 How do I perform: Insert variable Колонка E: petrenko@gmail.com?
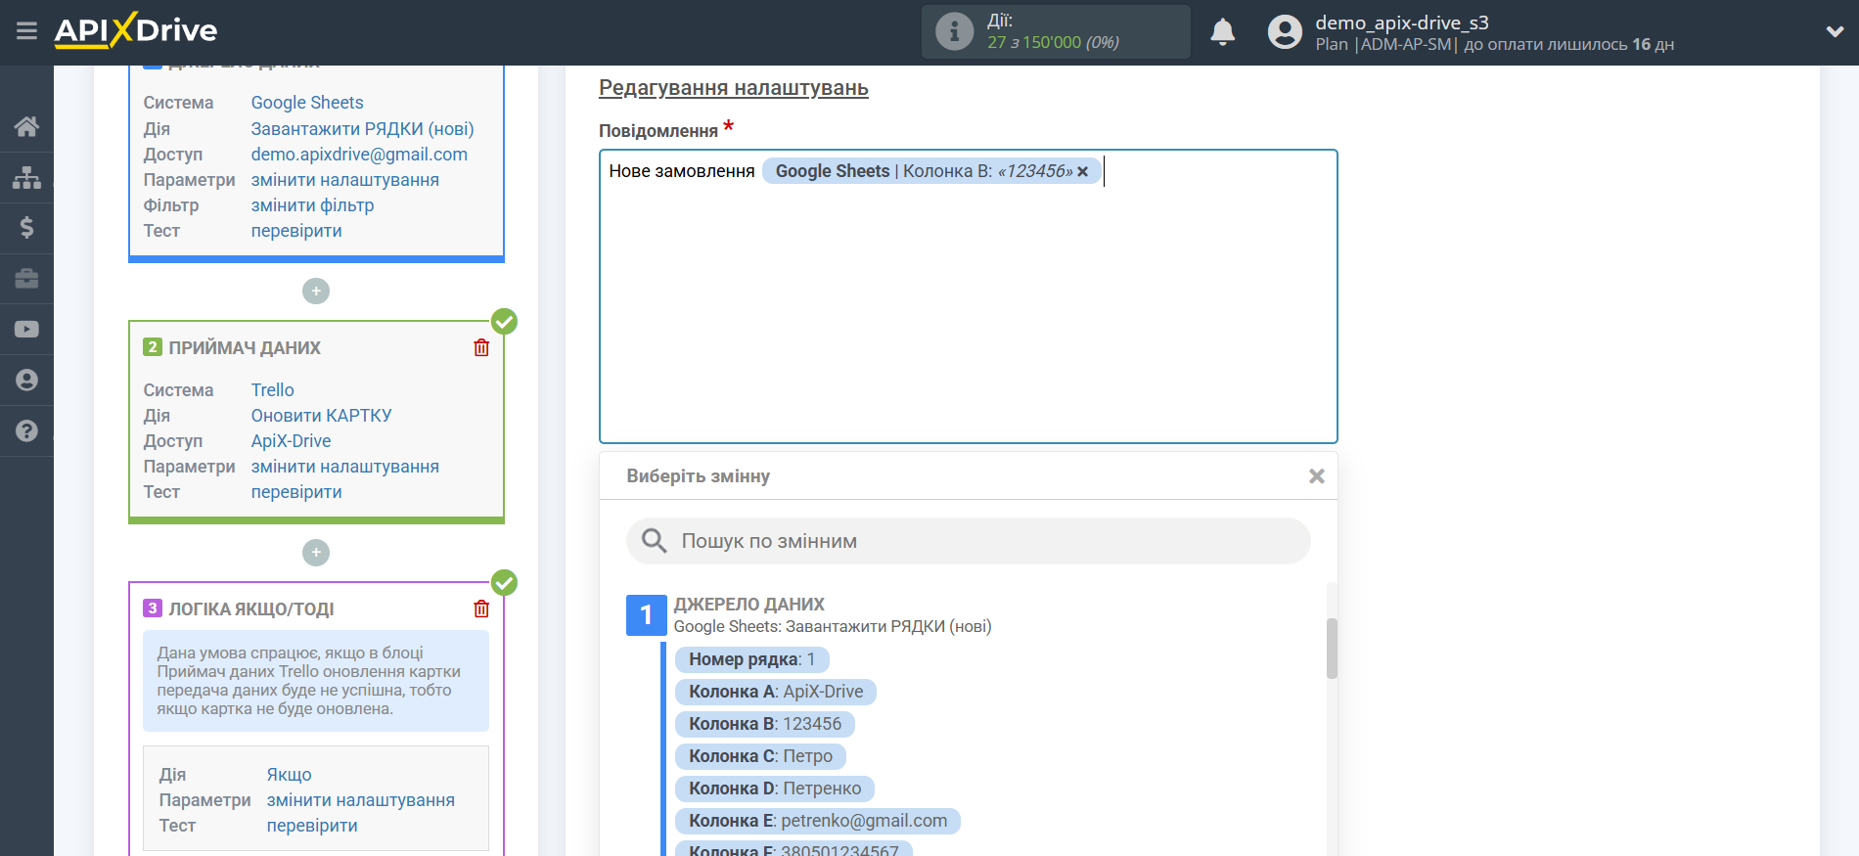818,821
